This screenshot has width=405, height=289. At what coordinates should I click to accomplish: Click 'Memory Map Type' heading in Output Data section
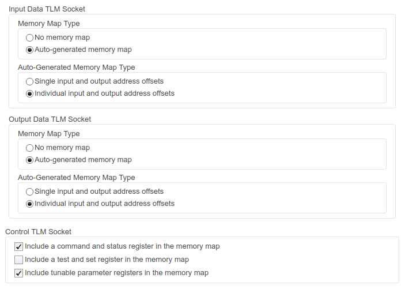(49, 134)
